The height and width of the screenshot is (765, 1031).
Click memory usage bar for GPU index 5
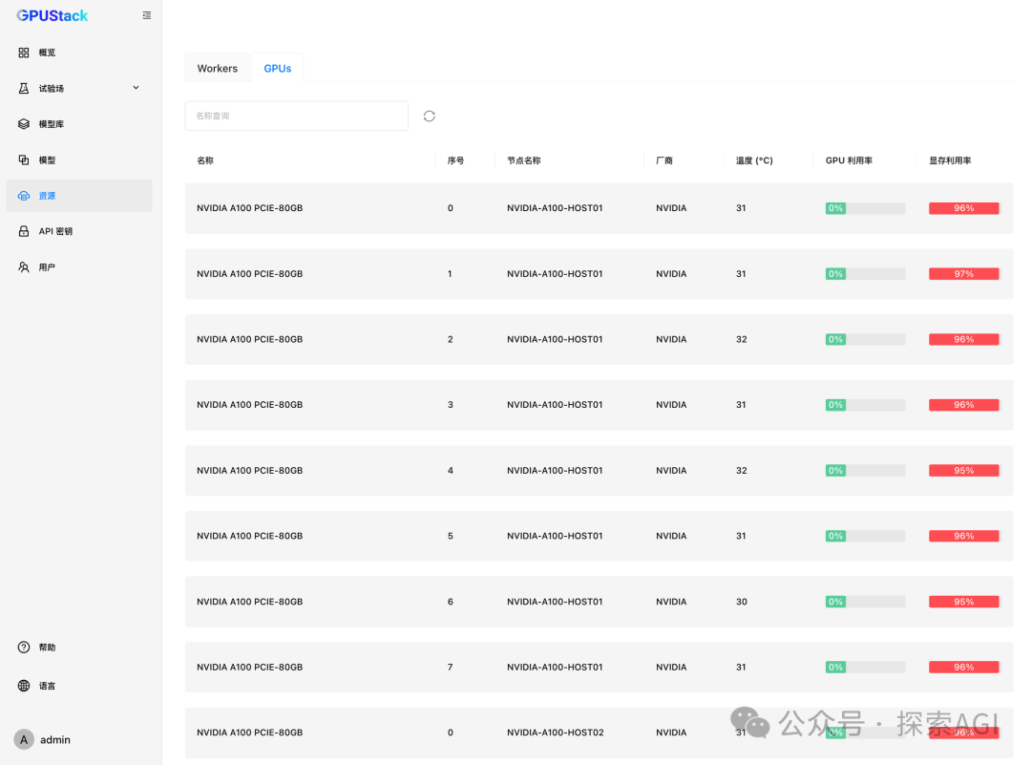[964, 537]
